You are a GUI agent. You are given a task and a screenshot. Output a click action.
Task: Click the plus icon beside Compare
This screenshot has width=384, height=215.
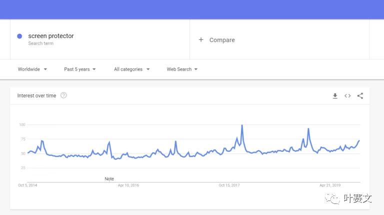(201, 40)
